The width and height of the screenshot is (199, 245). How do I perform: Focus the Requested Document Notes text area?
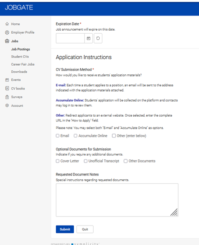point(117,200)
